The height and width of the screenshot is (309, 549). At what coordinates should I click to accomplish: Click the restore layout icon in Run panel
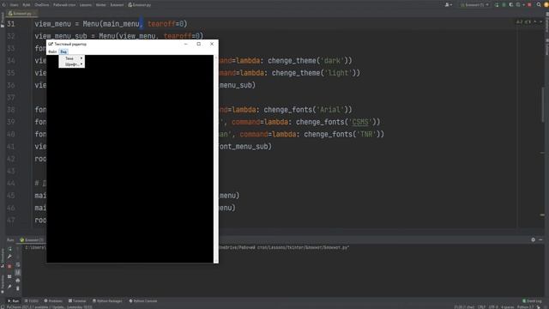click(9, 276)
